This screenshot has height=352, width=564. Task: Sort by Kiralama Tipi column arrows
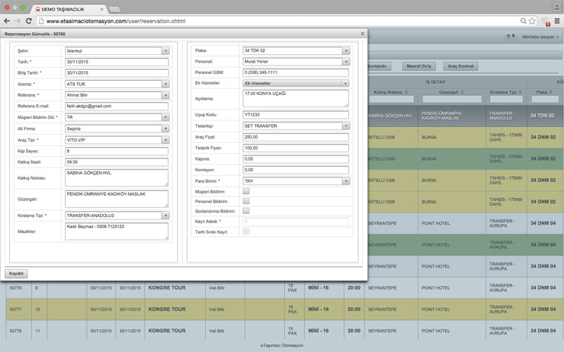[520, 92]
